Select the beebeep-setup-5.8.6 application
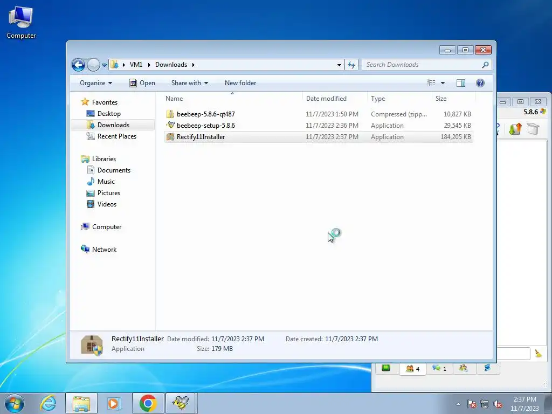The height and width of the screenshot is (414, 552). point(318,125)
